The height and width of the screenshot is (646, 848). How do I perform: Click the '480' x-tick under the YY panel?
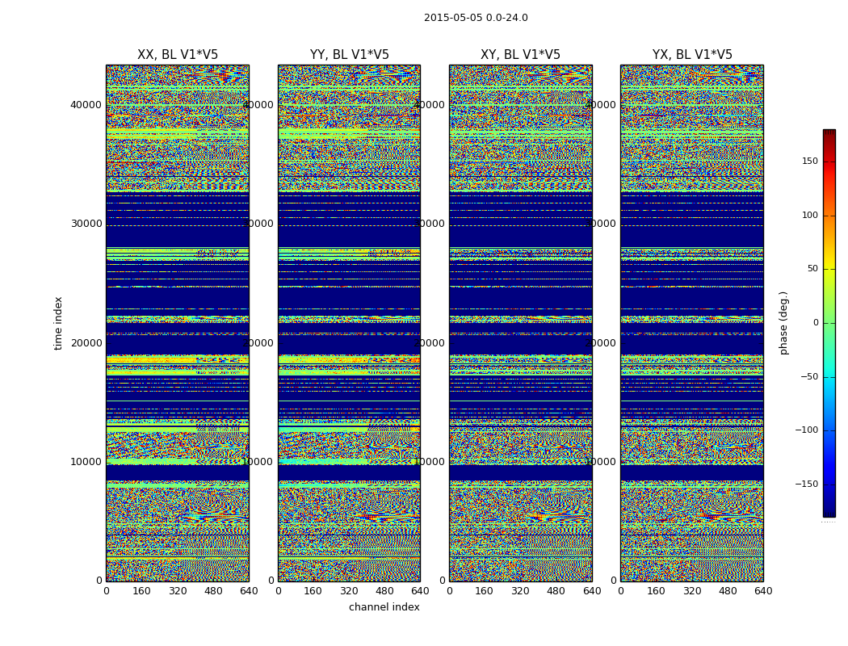(384, 591)
